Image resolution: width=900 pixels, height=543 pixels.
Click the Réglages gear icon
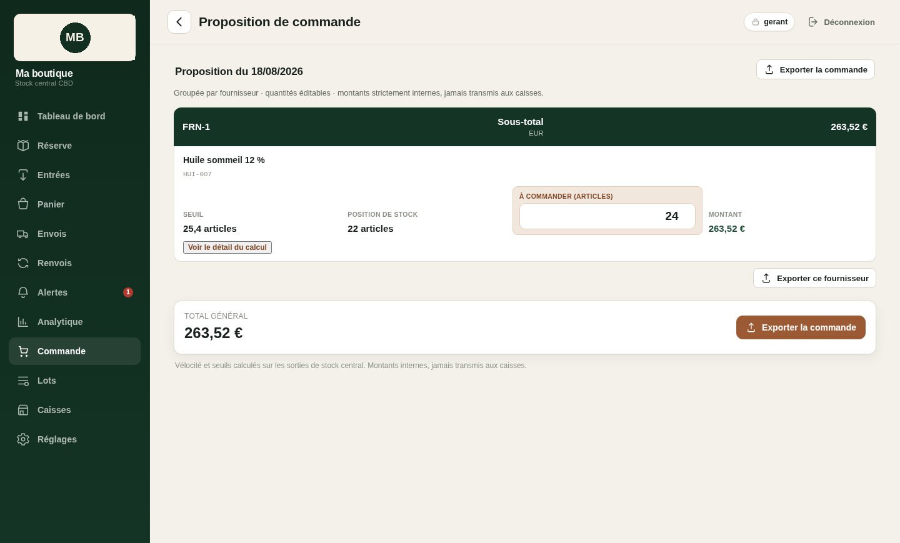[23, 439]
